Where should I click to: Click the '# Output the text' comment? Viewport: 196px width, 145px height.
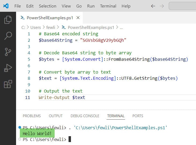(61, 91)
